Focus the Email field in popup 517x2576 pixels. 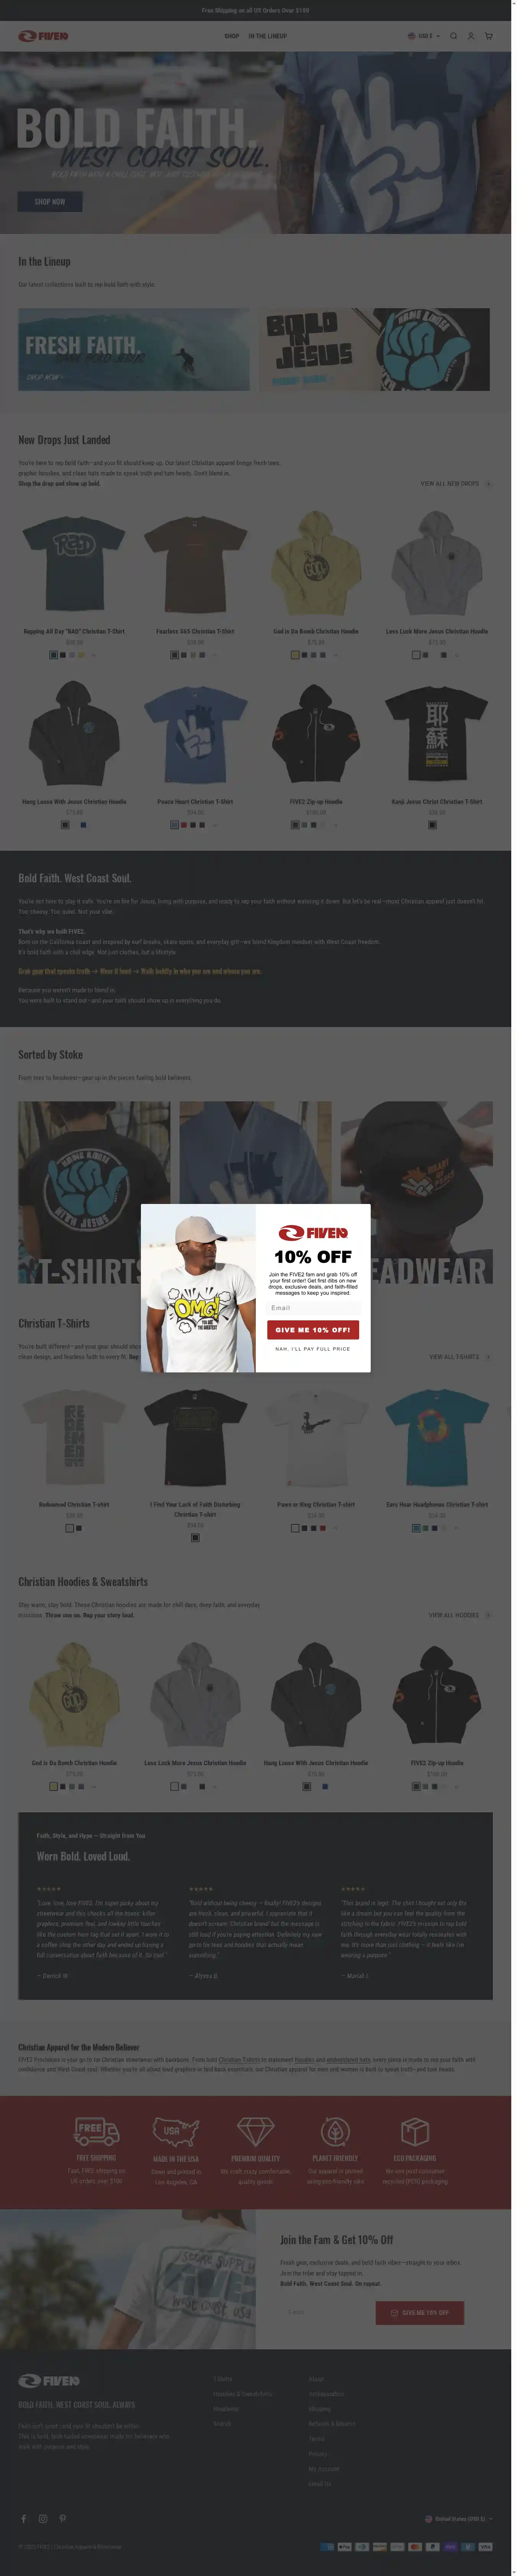pos(313,1308)
